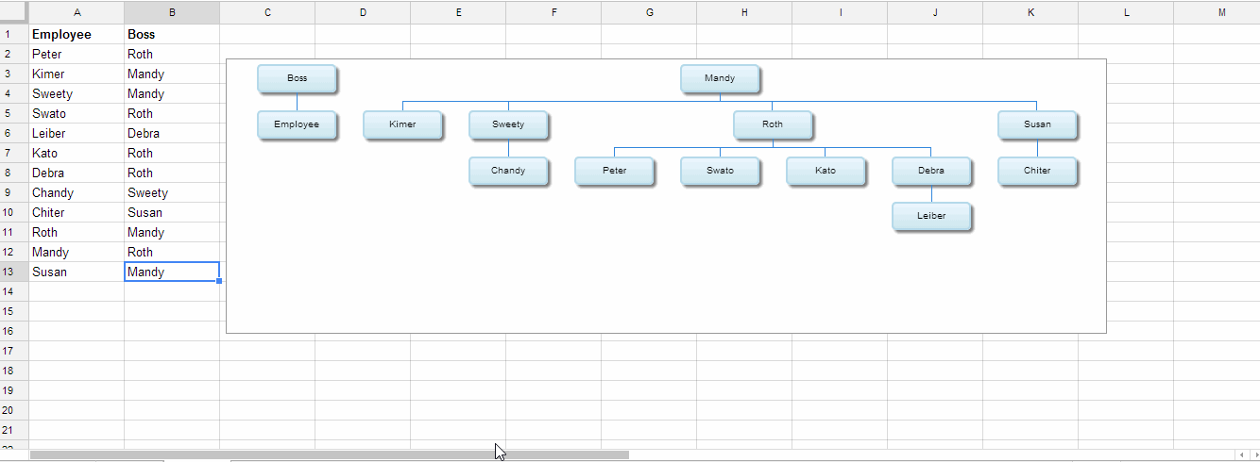The height and width of the screenshot is (462, 1260).
Task: Click the Kimer node in org chart
Action: click(x=402, y=124)
